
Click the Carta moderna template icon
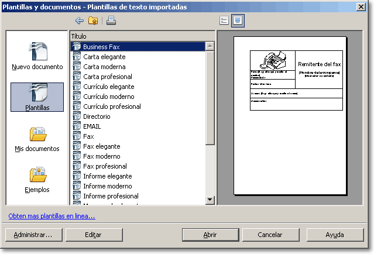point(77,67)
